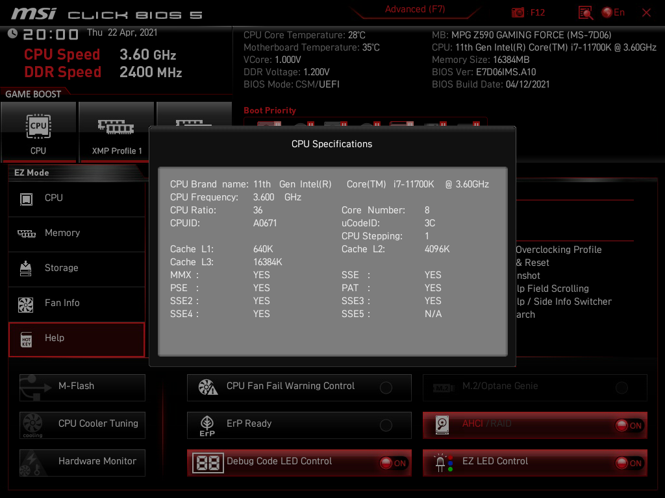Viewport: 665px width, 498px height.
Task: Turn off Debug Code LED Control switch
Action: [393, 463]
